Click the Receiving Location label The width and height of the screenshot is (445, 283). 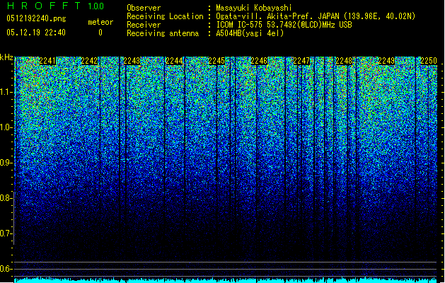coord(165,16)
